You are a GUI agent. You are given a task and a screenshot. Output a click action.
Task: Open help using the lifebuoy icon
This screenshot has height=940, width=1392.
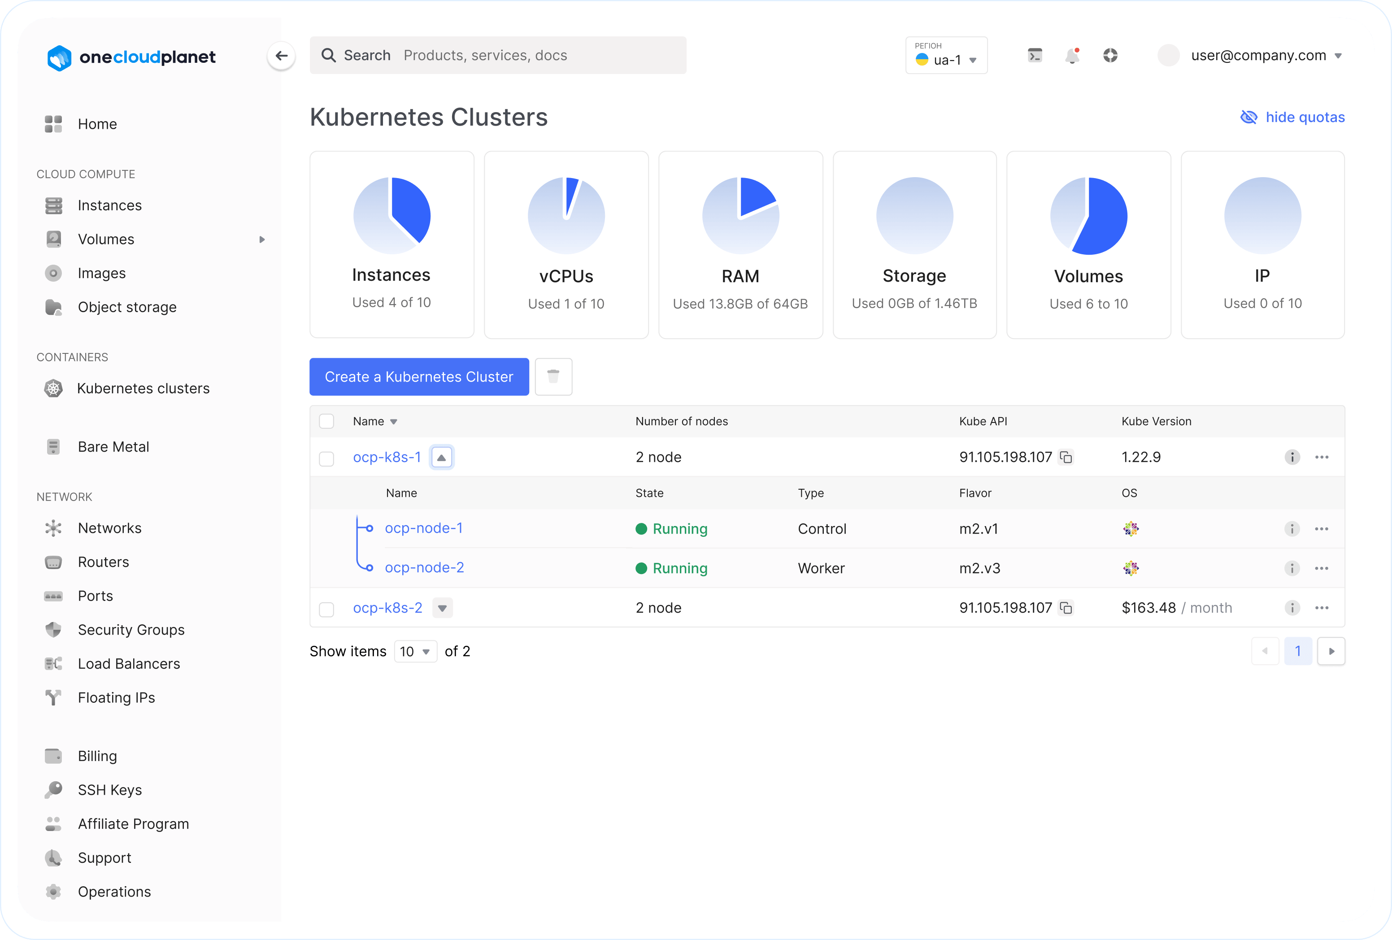[x=1110, y=55]
